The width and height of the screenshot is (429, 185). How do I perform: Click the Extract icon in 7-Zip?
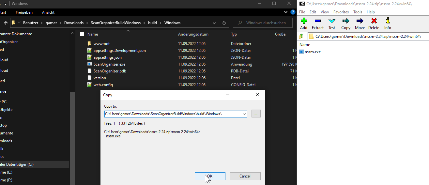[x=318, y=21]
